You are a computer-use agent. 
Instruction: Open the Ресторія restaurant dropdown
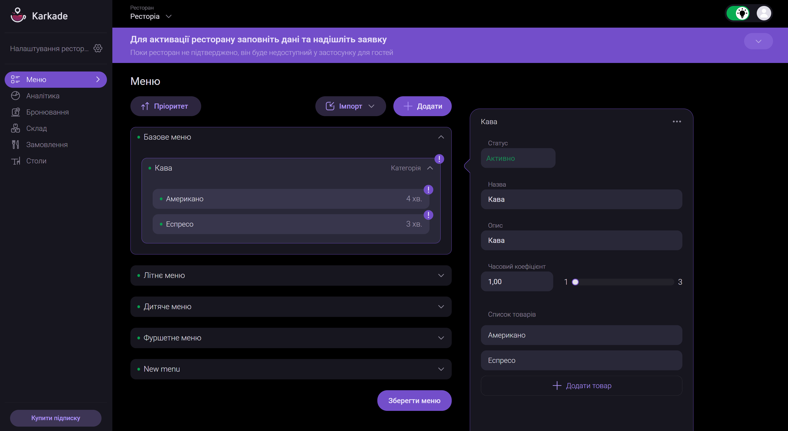(151, 16)
